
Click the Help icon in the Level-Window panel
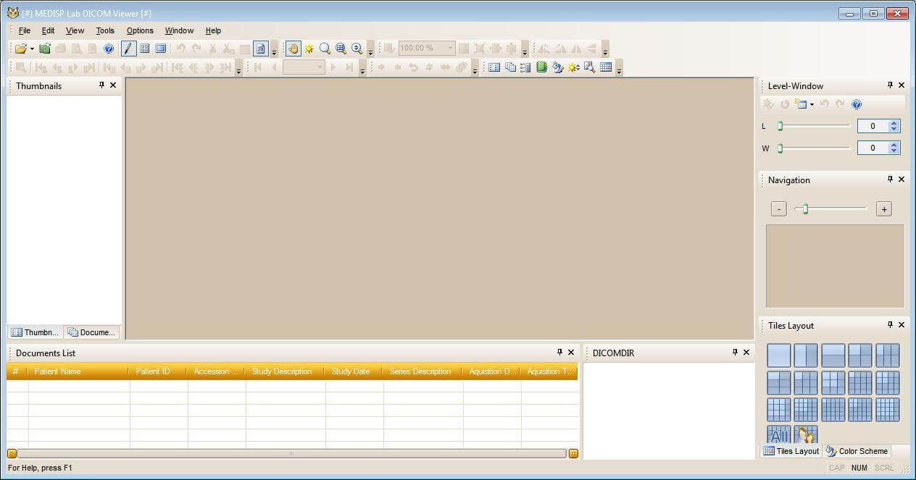(x=857, y=104)
